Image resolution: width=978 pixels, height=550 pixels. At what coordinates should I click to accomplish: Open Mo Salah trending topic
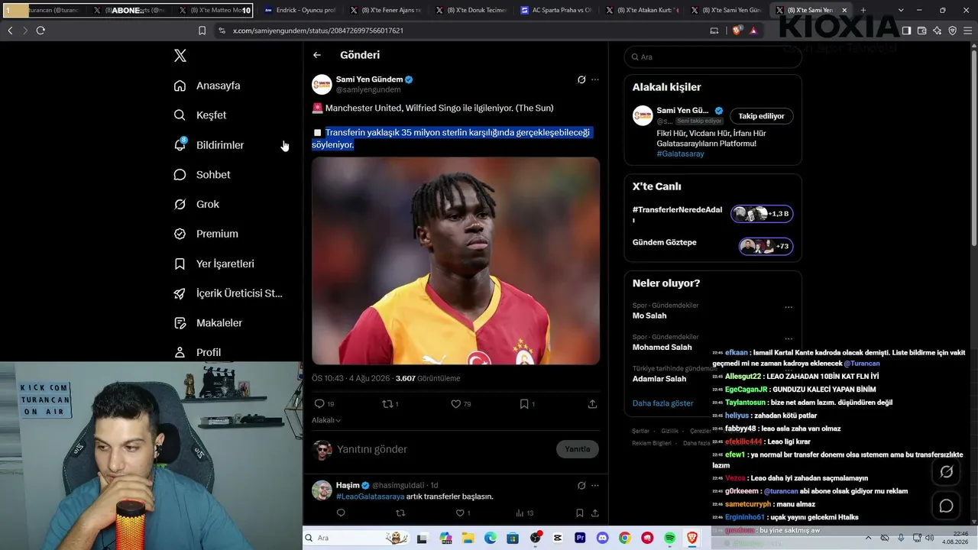pos(649,315)
